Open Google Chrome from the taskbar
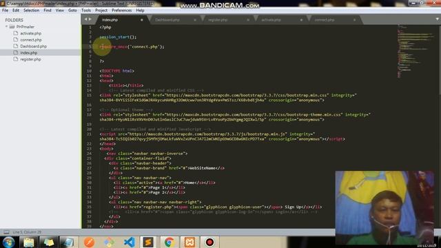The image size is (441, 248). tap(169, 242)
